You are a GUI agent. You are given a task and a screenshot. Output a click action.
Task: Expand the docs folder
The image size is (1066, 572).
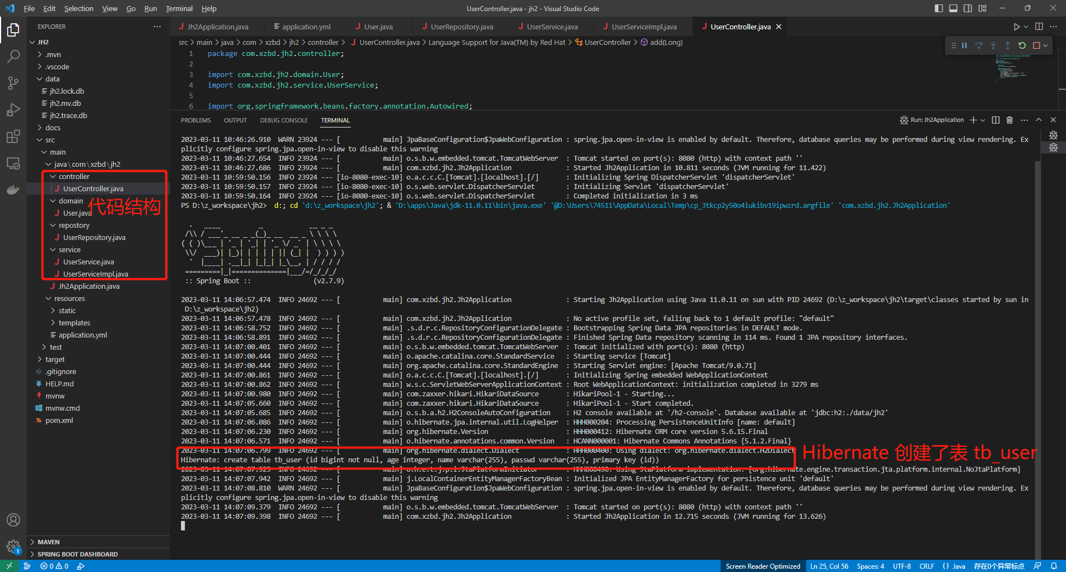98,127
